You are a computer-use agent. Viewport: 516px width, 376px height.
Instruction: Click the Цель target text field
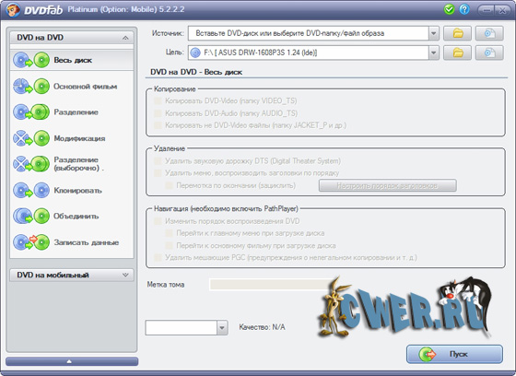point(309,53)
